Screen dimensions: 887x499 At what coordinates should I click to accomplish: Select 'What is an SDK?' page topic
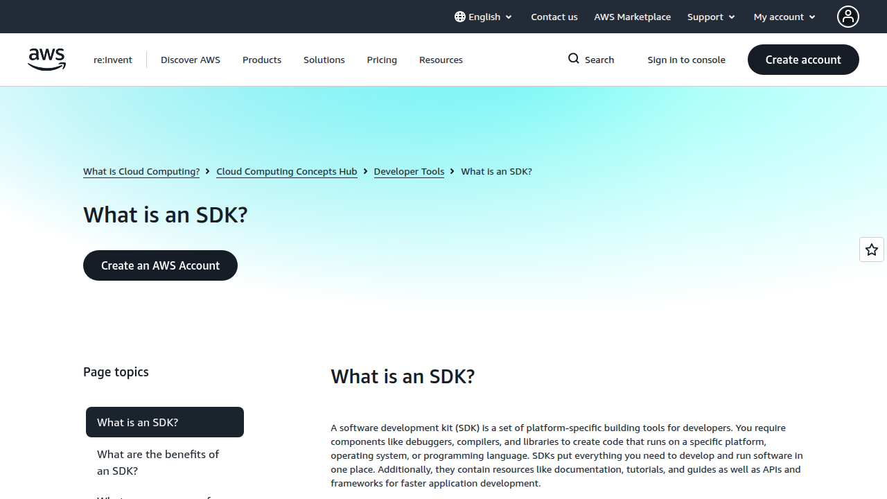165,422
